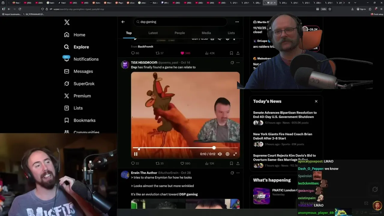Click the X logo in sidebar
Image resolution: width=384 pixels, height=216 pixels.
[x=67, y=22]
